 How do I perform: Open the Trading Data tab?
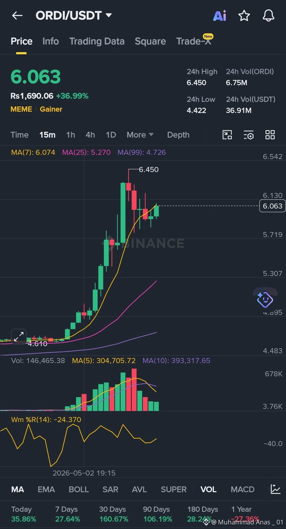tap(97, 41)
